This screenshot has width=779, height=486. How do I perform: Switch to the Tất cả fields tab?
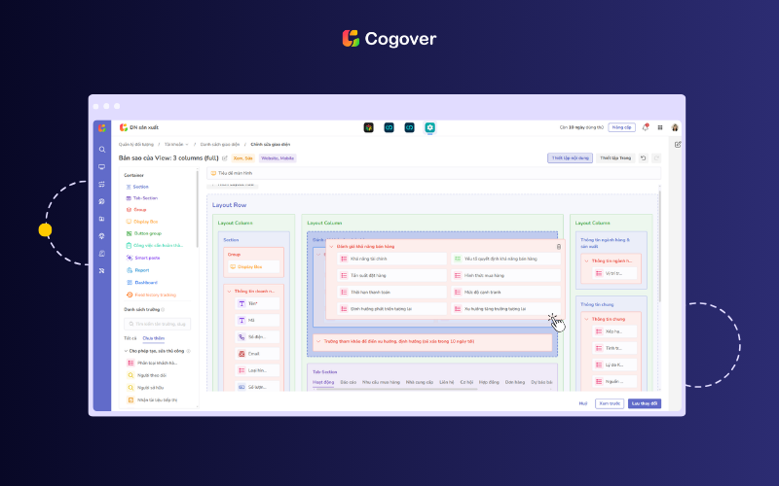pyautogui.click(x=130, y=337)
